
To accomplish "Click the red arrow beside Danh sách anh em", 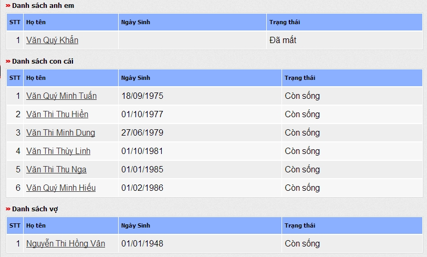I will coord(8,6).
